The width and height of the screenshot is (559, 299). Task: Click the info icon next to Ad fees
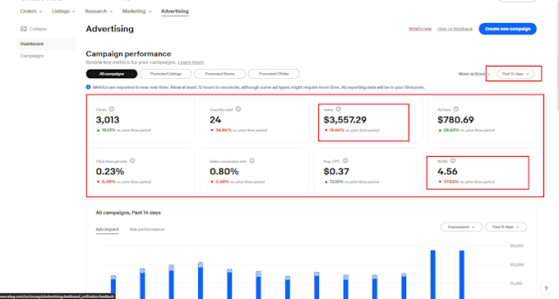[x=456, y=109]
